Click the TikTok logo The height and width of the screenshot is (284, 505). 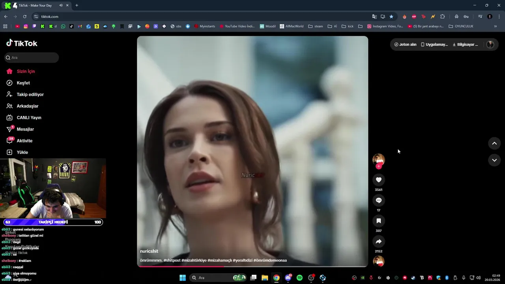22,43
